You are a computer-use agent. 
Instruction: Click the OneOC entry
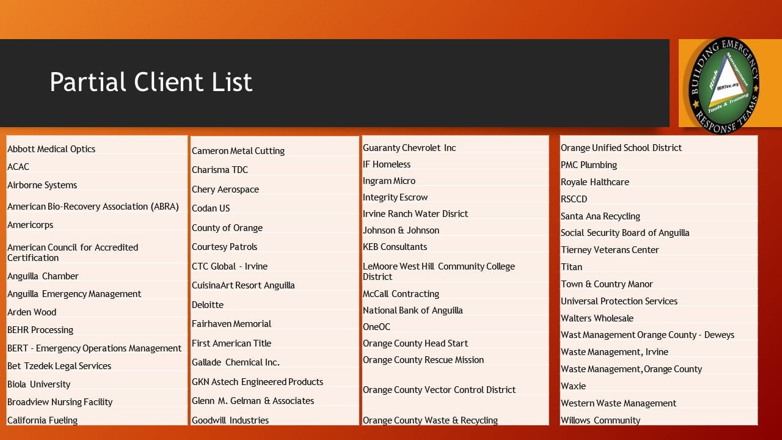(376, 327)
